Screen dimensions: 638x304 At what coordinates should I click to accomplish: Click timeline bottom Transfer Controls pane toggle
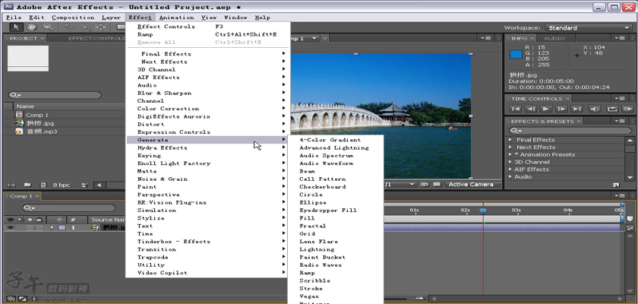[21, 299]
